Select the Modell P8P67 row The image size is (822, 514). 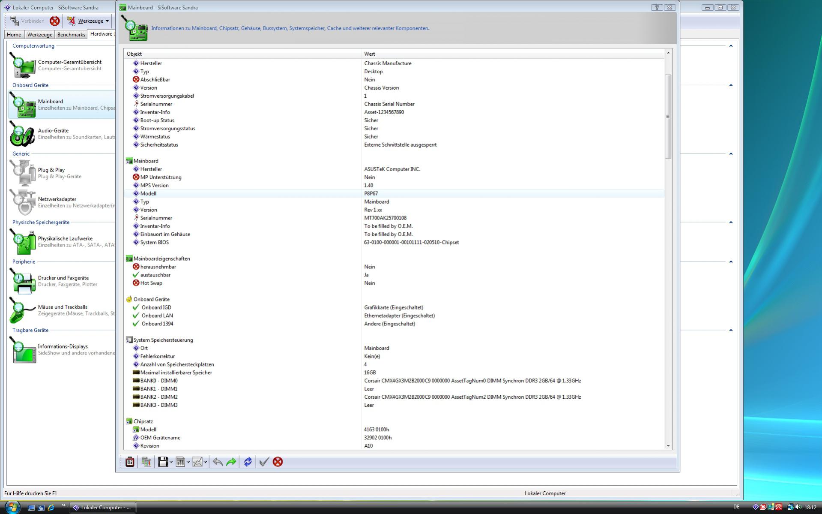(x=394, y=194)
